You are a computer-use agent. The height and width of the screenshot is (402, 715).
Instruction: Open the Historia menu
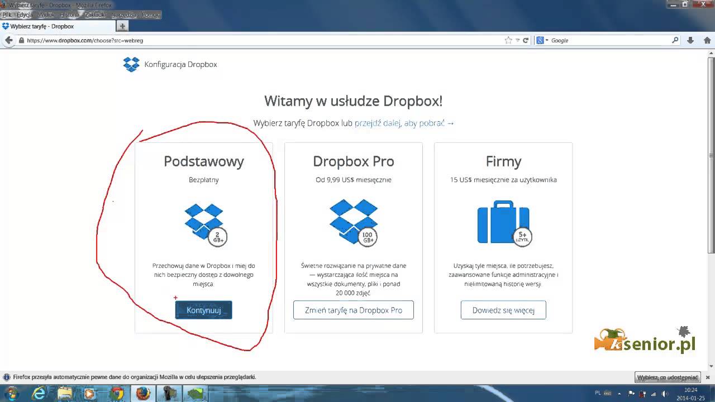click(70, 15)
